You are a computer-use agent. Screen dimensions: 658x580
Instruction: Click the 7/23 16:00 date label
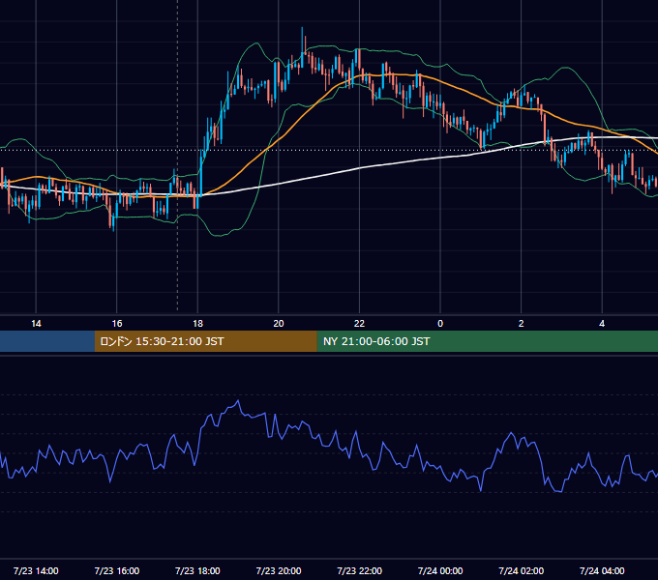[117, 570]
